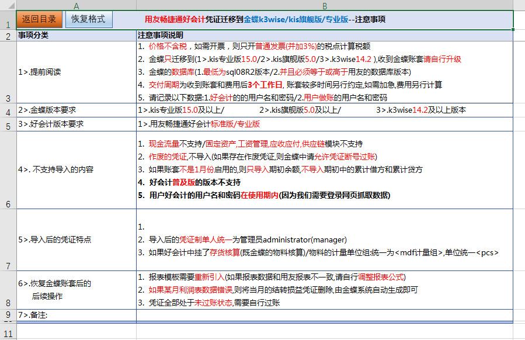The height and width of the screenshot is (340, 525).
Task: Select the 2>.金蝶版本要求 cell
Action: pyautogui.click(x=76, y=110)
